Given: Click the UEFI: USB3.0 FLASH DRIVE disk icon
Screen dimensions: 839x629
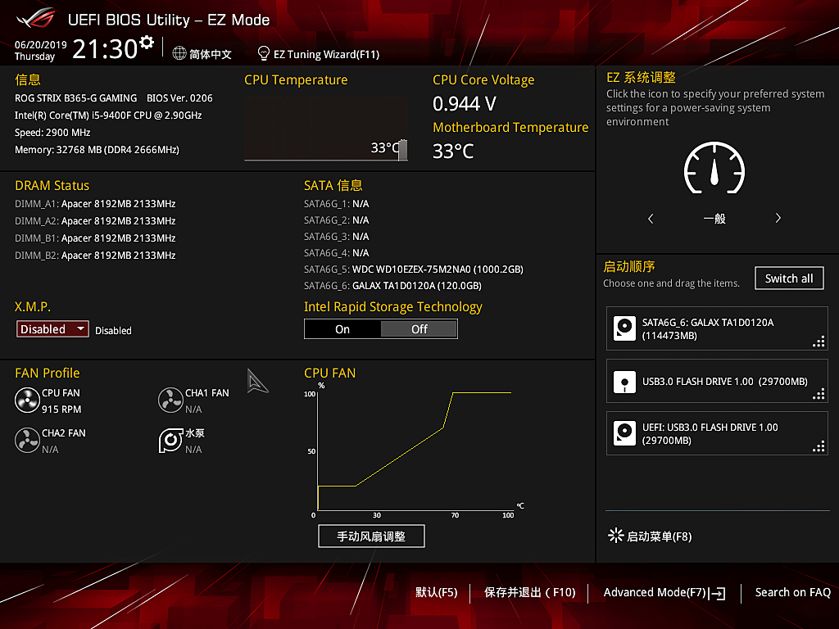Looking at the screenshot, I should tap(624, 433).
